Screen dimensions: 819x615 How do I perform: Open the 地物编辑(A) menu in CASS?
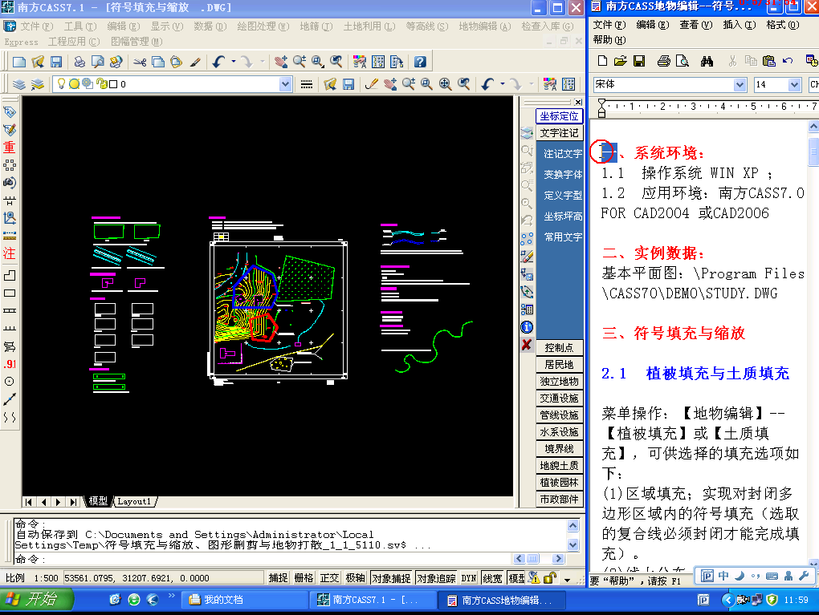coord(485,26)
